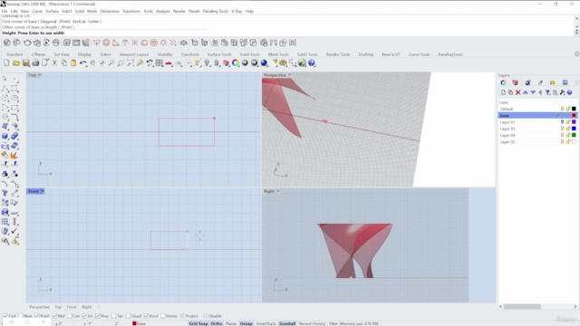Open layer tools hammer icon
Image resolution: width=580 pixels, height=326 pixels.
pyautogui.click(x=562, y=92)
